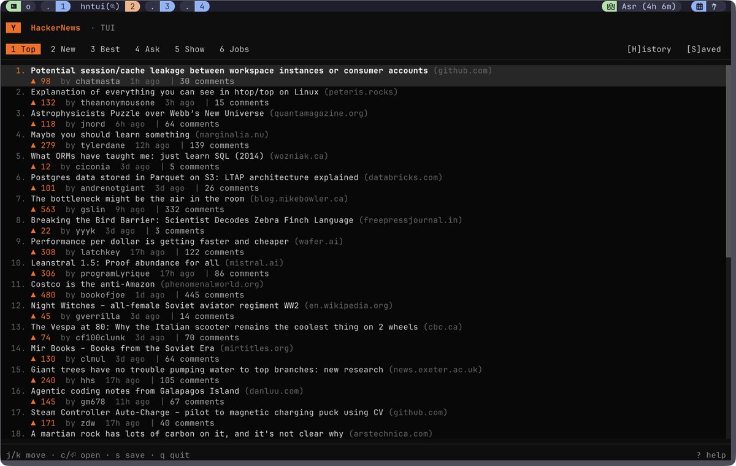
Task: Open 'Explanation of everything you can see in htop/top'
Action: pos(175,92)
